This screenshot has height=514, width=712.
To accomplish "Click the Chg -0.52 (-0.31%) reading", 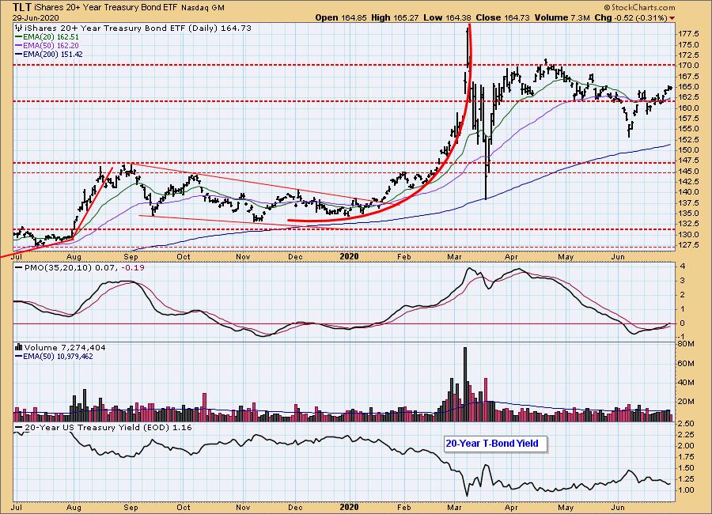I will click(631, 17).
